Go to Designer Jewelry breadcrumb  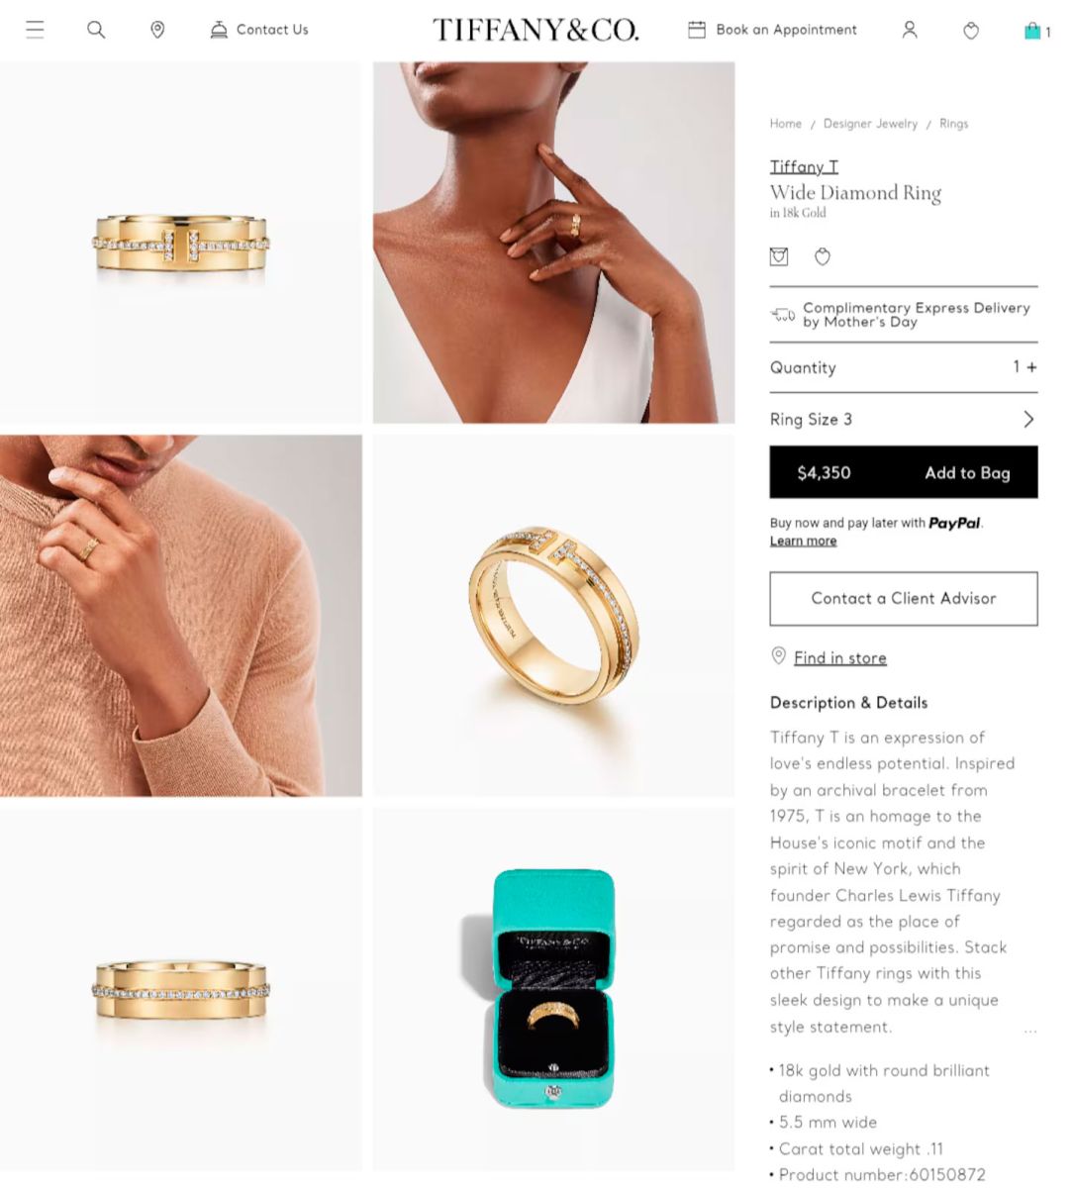[x=870, y=124]
